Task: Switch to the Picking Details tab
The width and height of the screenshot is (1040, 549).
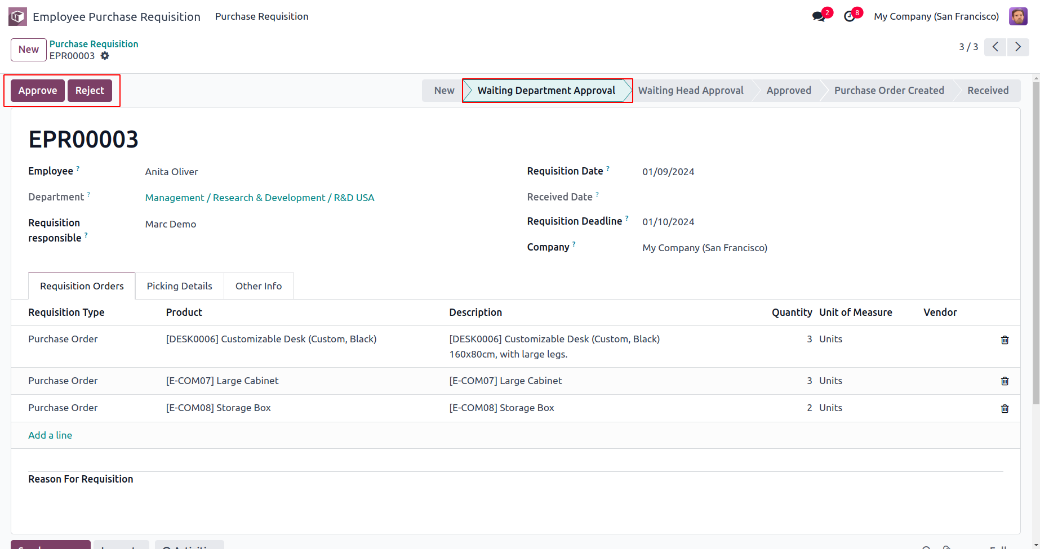Action: pyautogui.click(x=179, y=286)
